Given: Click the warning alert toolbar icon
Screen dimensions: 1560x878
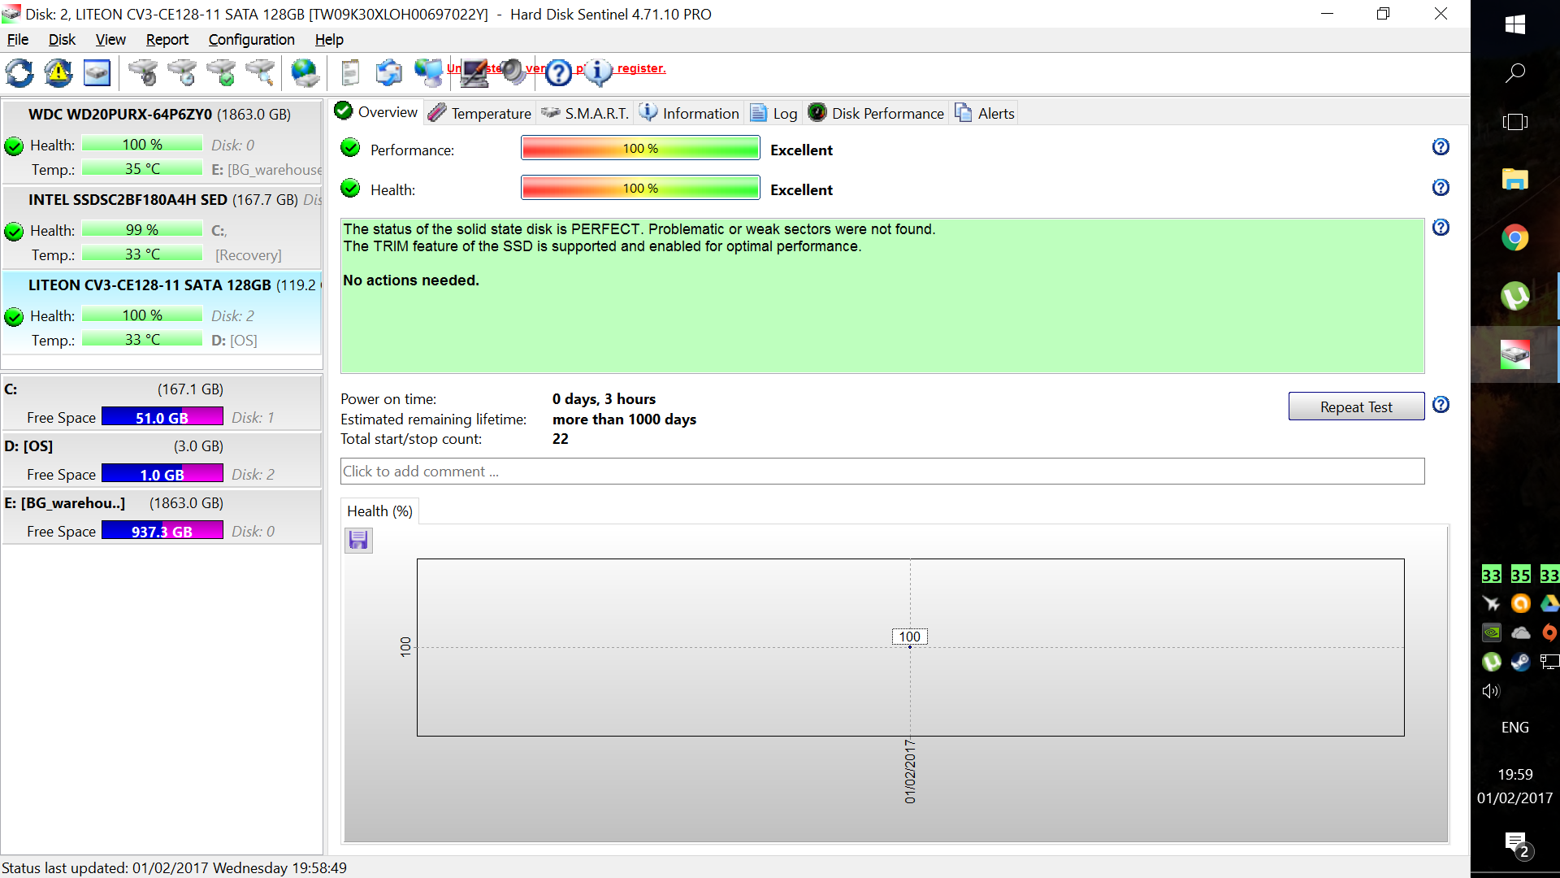Looking at the screenshot, I should pyautogui.click(x=58, y=73).
